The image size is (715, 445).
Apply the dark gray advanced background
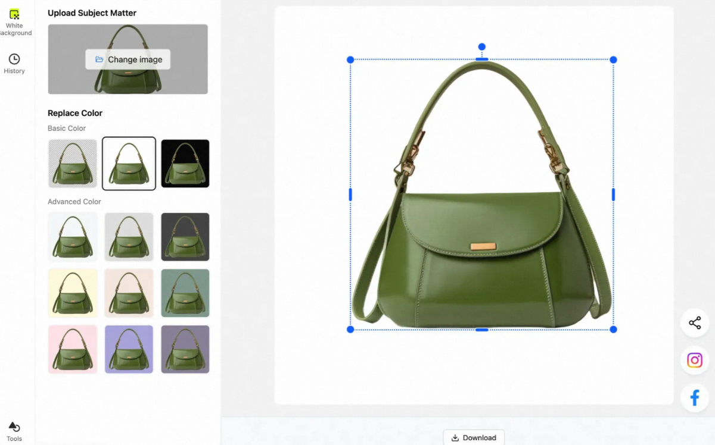[x=185, y=237]
